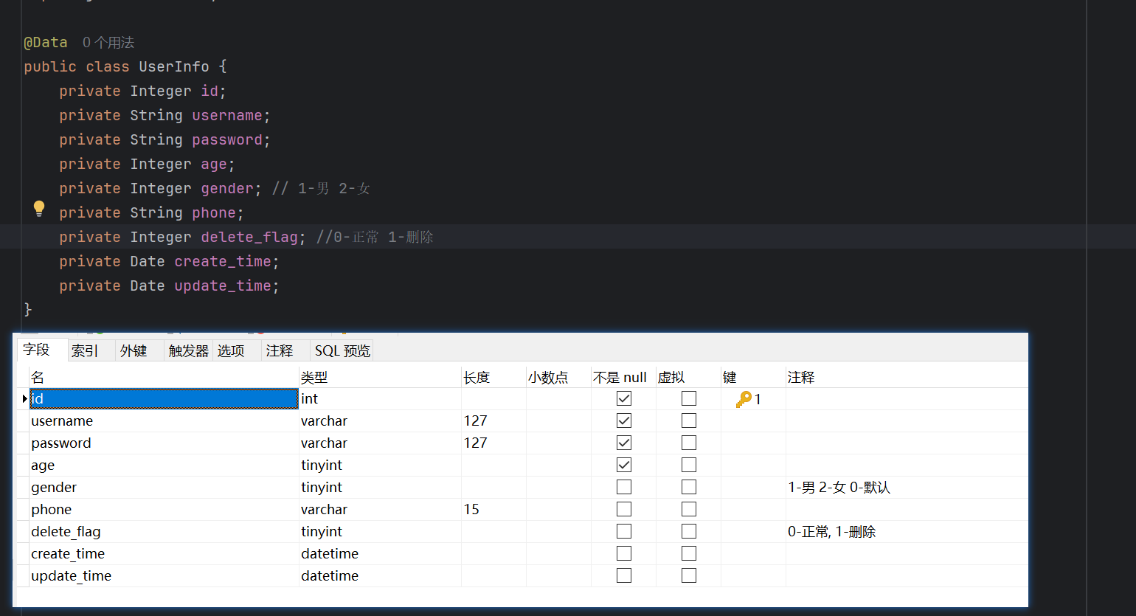Click the varchar type cell for username
The image size is (1136, 616).
pos(380,421)
